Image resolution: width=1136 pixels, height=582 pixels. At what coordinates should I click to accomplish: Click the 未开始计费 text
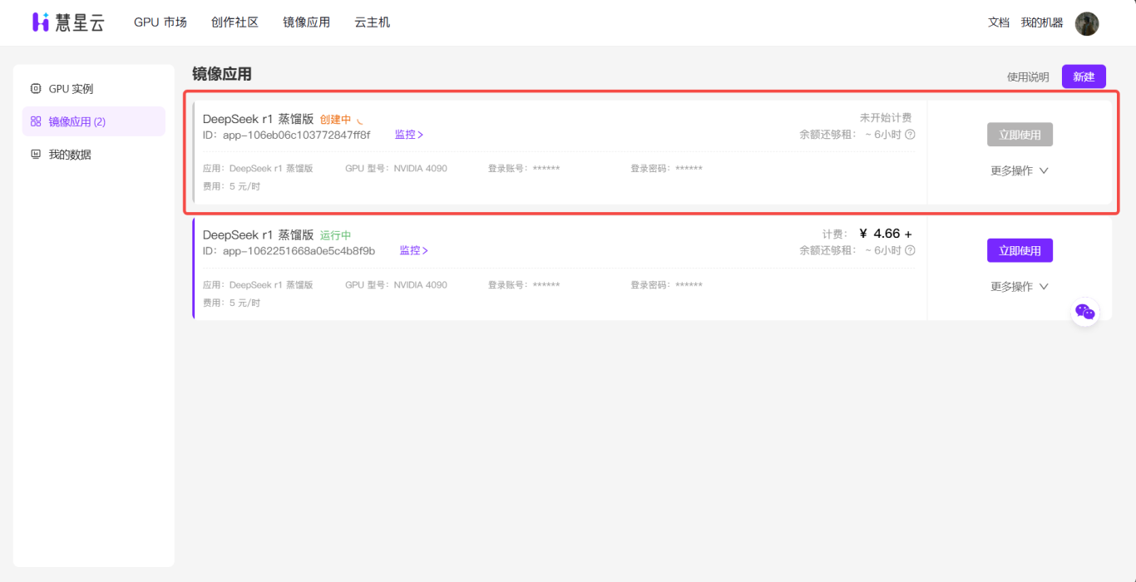886,118
